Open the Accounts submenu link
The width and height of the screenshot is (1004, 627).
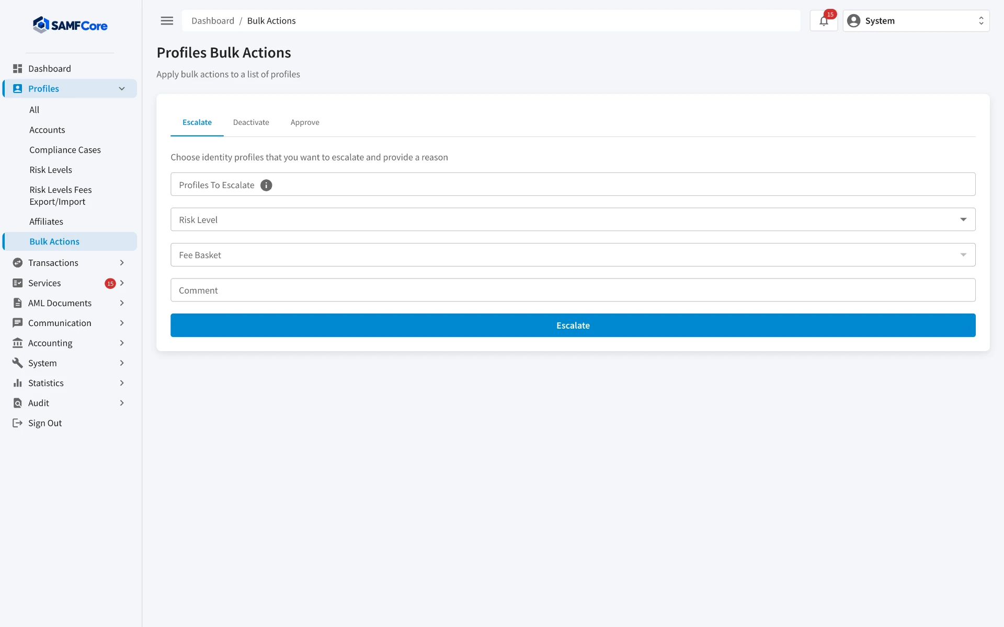coord(47,130)
